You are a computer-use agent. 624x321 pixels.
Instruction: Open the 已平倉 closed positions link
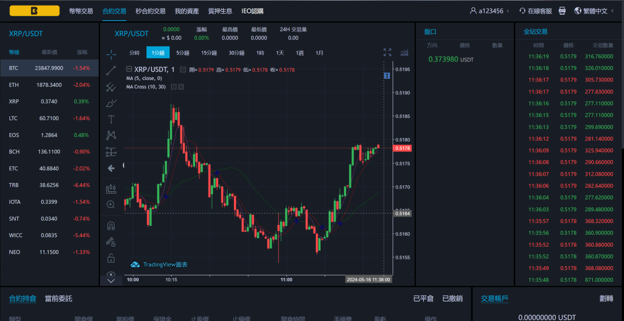(423, 298)
